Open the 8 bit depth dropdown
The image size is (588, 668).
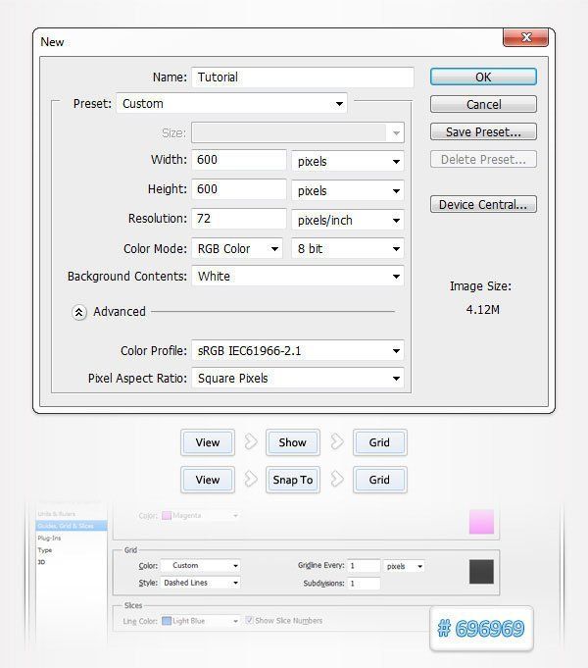pyautogui.click(x=348, y=249)
